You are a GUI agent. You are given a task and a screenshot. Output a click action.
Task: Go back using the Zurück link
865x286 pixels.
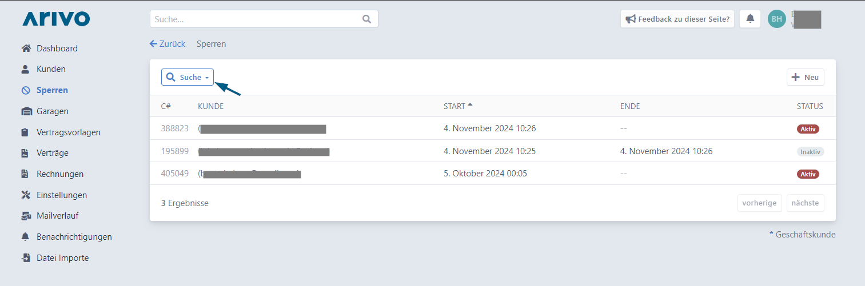click(168, 44)
